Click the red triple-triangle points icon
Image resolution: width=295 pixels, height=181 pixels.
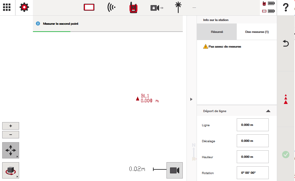click(286, 99)
